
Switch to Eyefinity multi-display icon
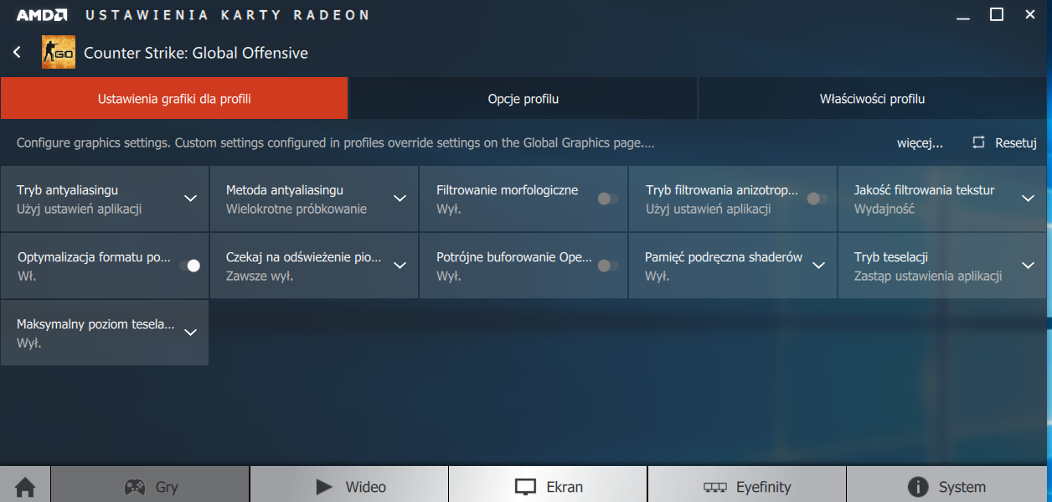(x=716, y=486)
